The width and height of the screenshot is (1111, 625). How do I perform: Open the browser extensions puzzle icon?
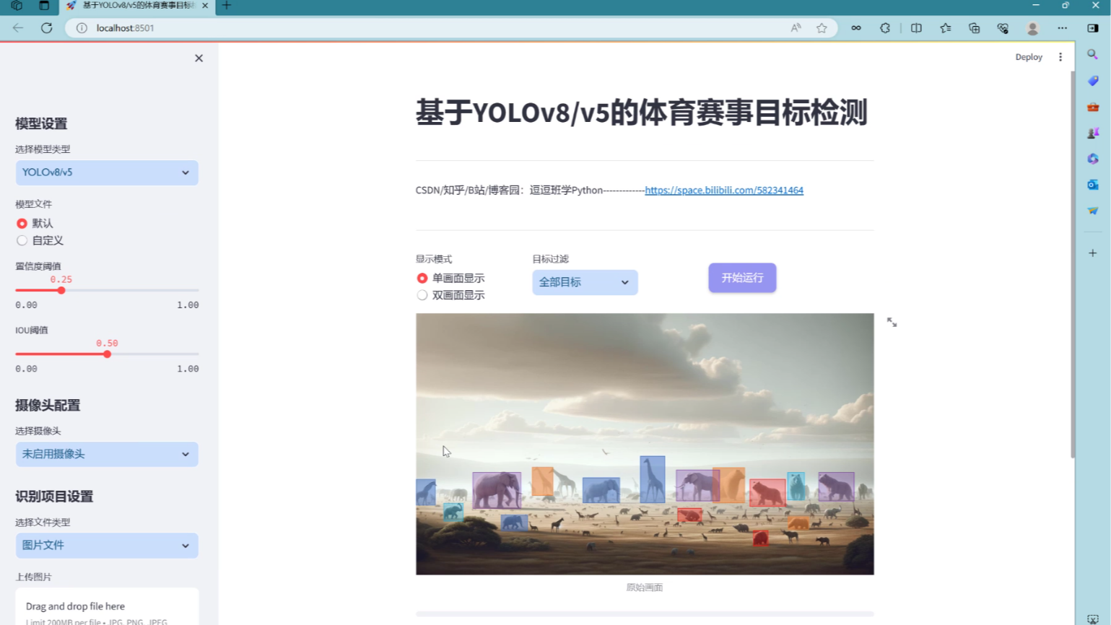pos(885,28)
